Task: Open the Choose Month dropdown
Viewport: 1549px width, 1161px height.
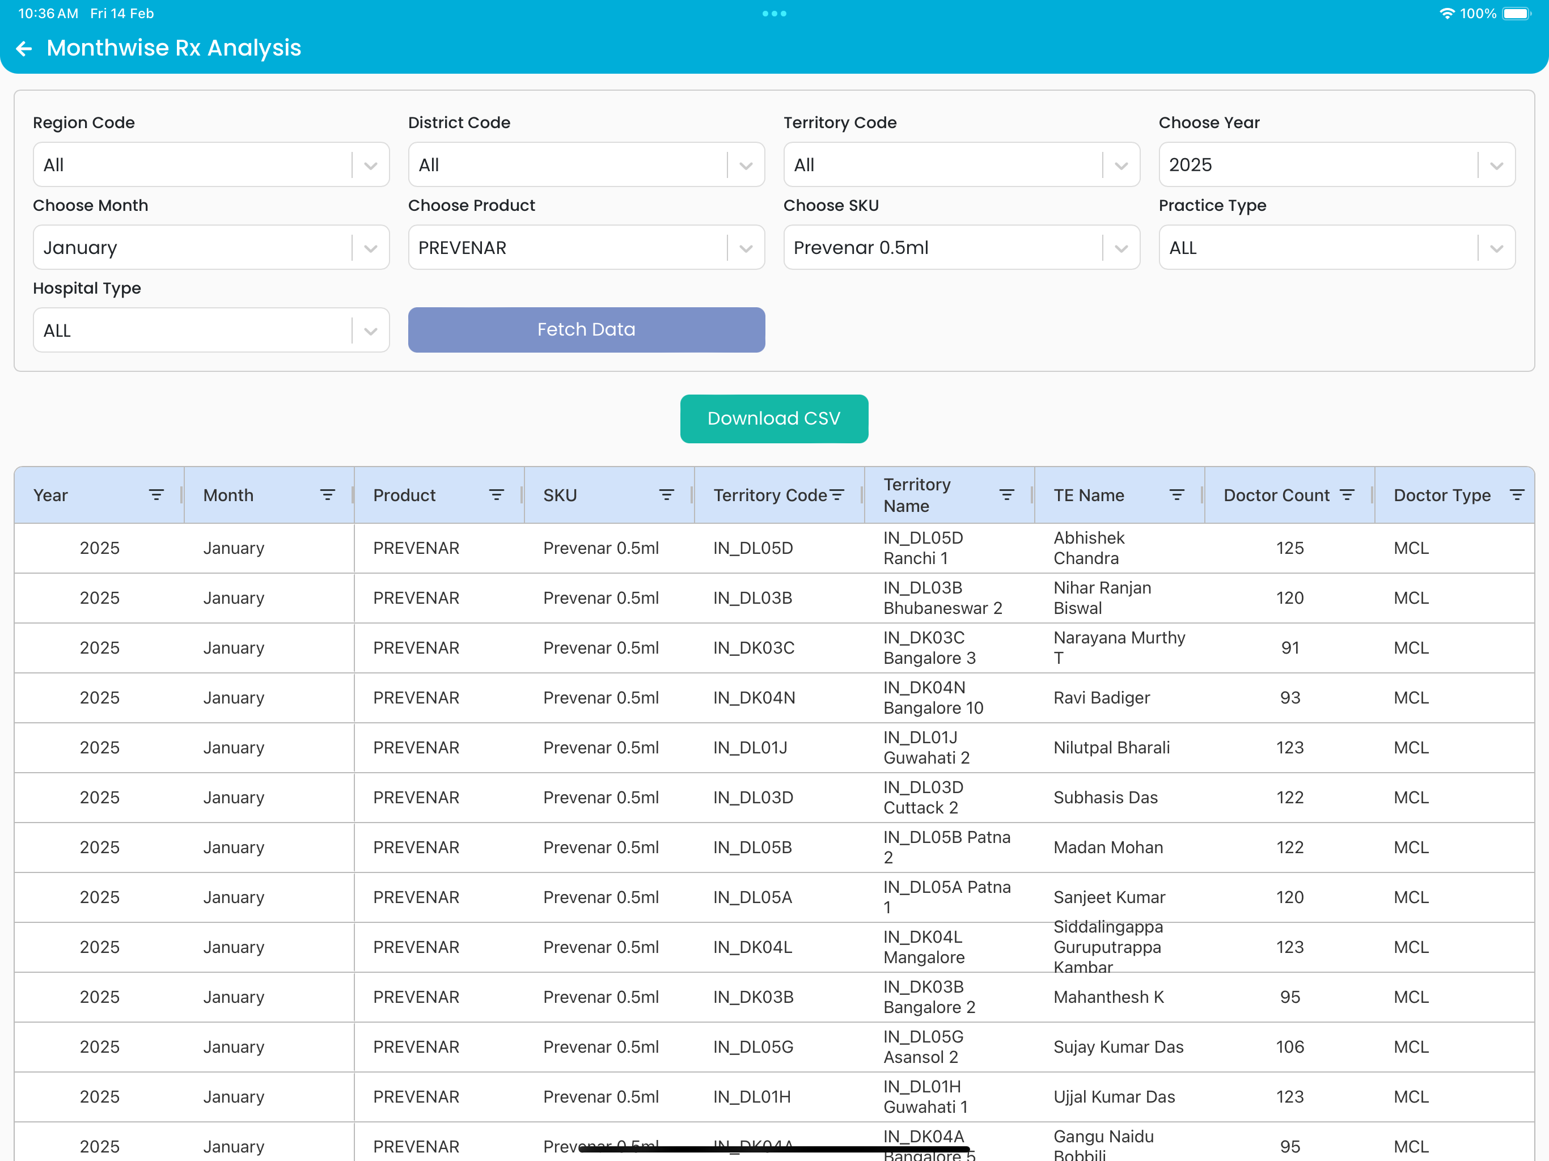Action: 211,247
